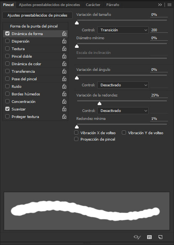
Task: Click the Variación del ángulo slider handle
Action: click(x=77, y=78)
